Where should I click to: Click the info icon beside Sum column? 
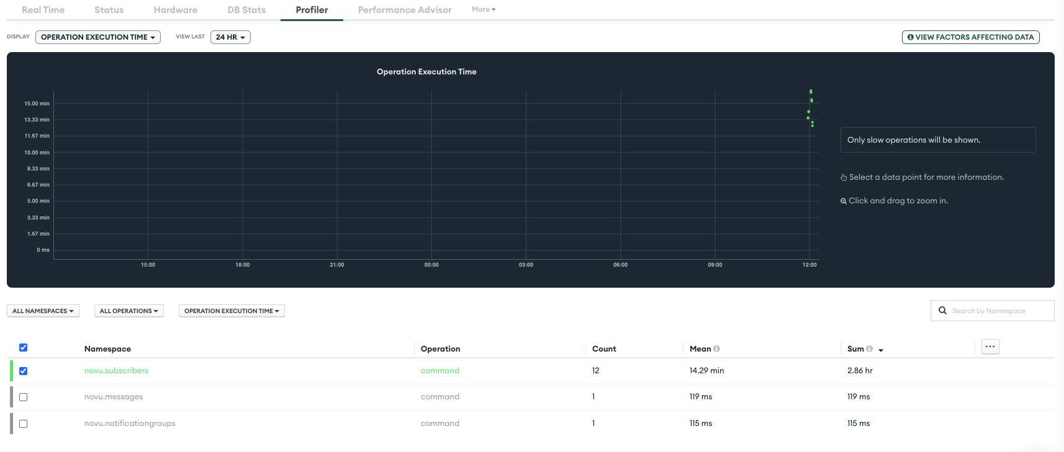pyautogui.click(x=869, y=349)
